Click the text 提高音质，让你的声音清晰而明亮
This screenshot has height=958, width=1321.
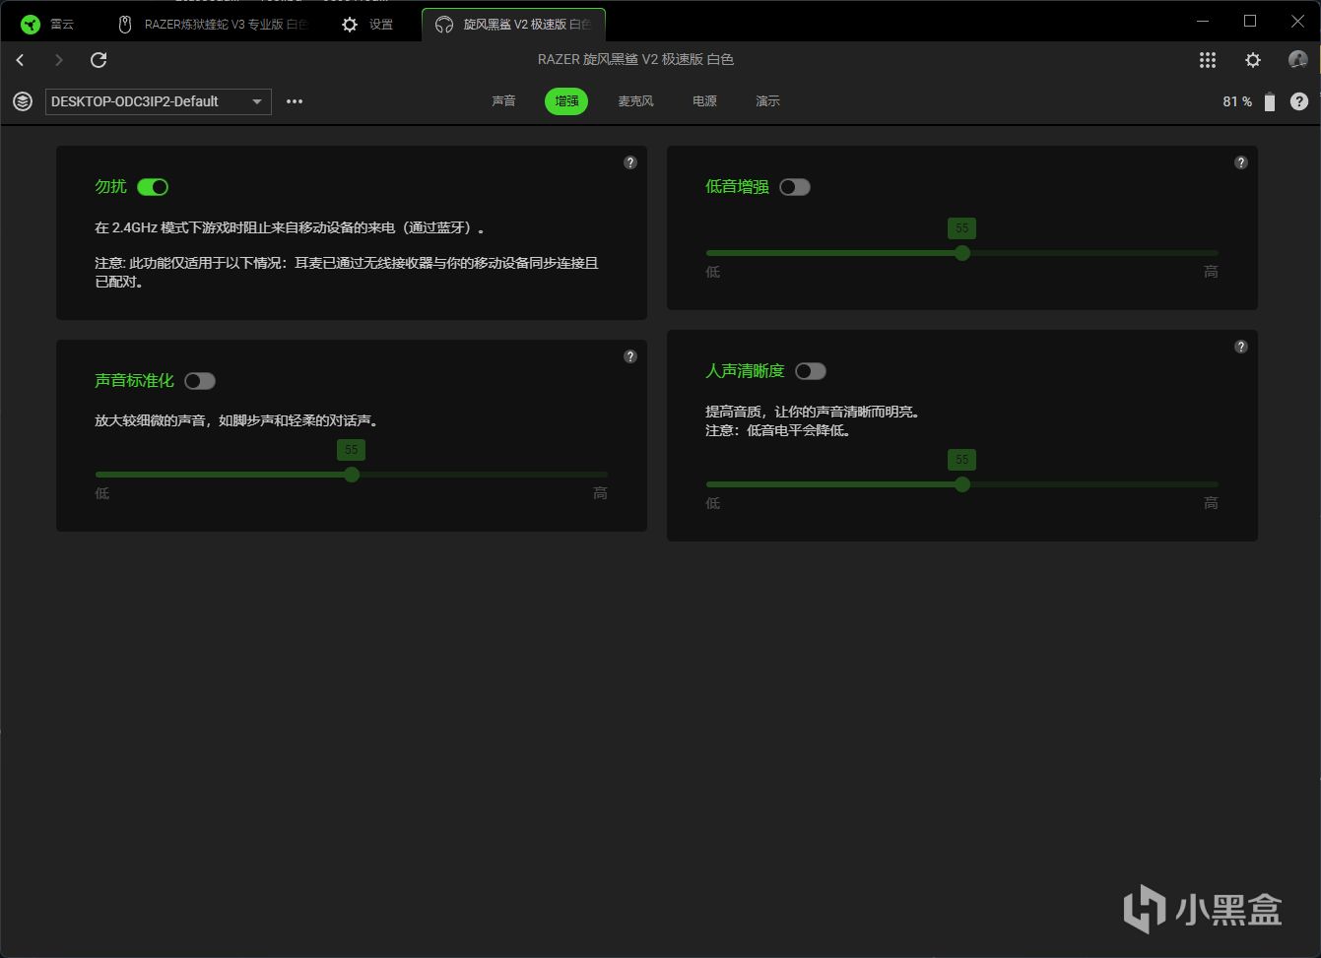click(813, 413)
